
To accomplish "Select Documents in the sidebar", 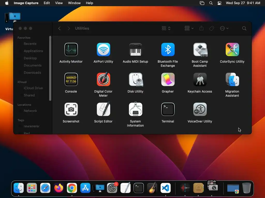I will point(33,65).
